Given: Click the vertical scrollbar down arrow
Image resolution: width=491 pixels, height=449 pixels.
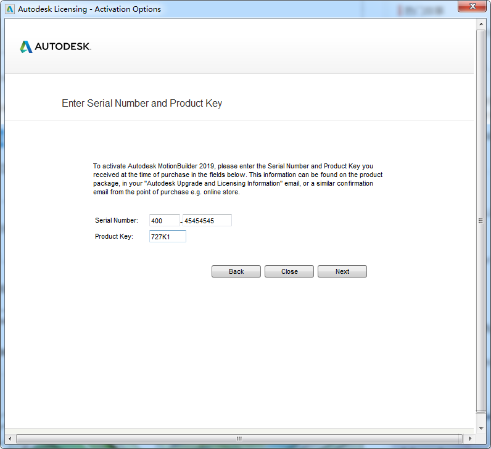Looking at the screenshot, I should click(481, 429).
